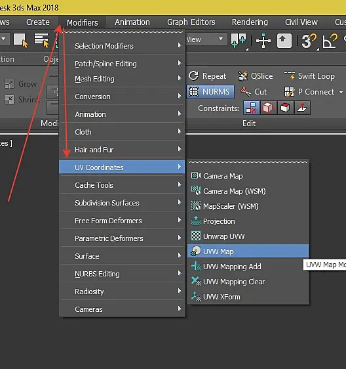
Task: Click the Swift Loop tool icon
Action: click(290, 76)
